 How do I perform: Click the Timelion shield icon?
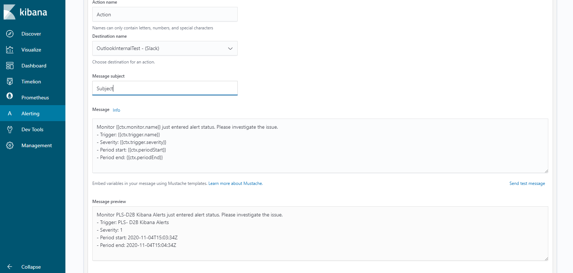(10, 82)
